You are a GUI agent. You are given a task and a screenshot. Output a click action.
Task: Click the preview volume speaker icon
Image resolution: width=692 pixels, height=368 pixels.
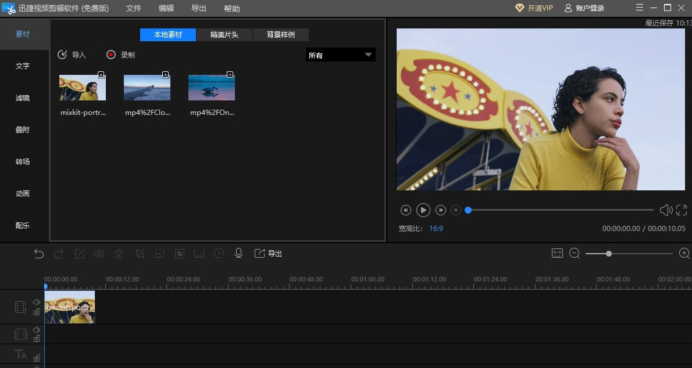(x=665, y=210)
